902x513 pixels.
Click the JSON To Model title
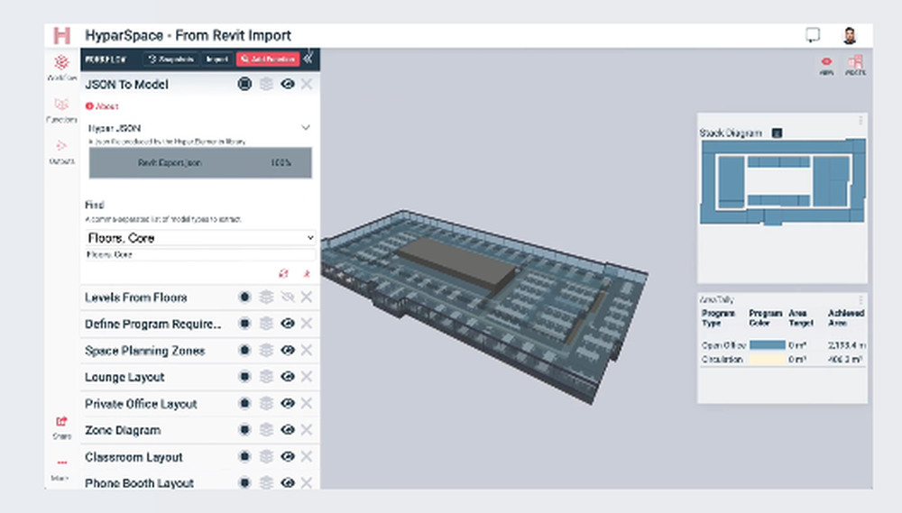(126, 85)
